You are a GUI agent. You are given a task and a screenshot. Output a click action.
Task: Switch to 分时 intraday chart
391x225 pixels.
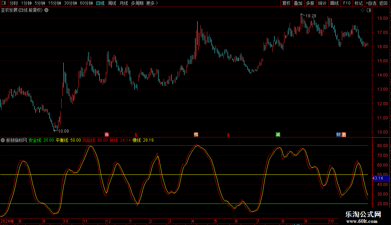click(x=14, y=3)
